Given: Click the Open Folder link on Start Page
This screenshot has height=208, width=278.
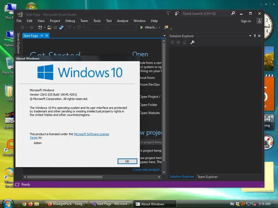Looking at the screenshot, I should [x=149, y=105].
